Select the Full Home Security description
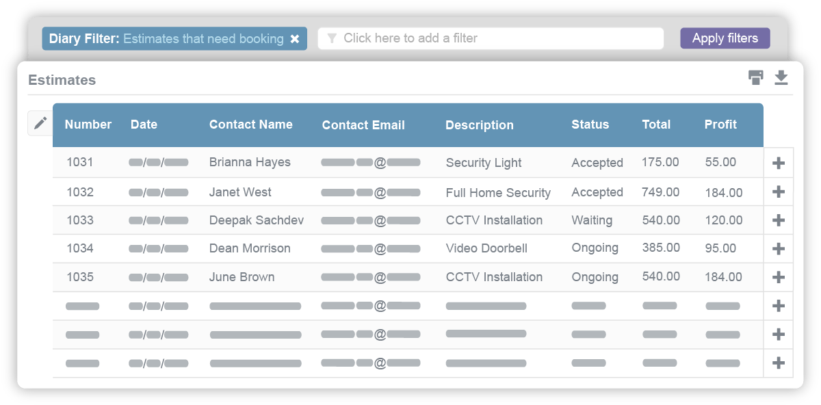Image resolution: width=821 pixels, height=405 pixels. point(498,193)
